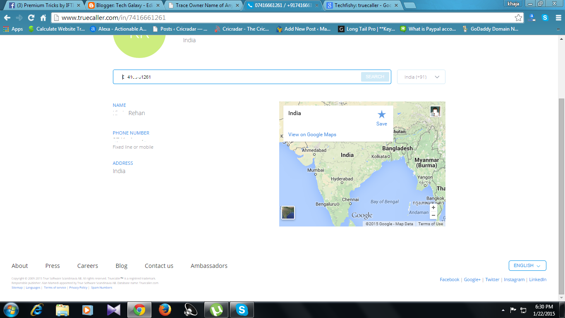Open the About footer link
565x318 pixels.
click(20, 266)
